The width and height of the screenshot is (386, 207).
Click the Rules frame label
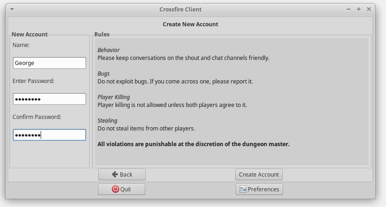(x=102, y=35)
